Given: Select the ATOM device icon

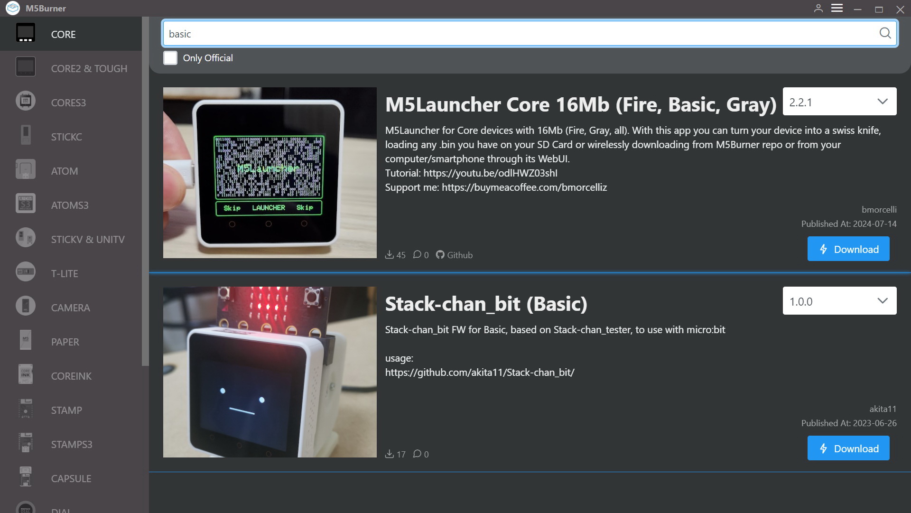Looking at the screenshot, I should (26, 169).
